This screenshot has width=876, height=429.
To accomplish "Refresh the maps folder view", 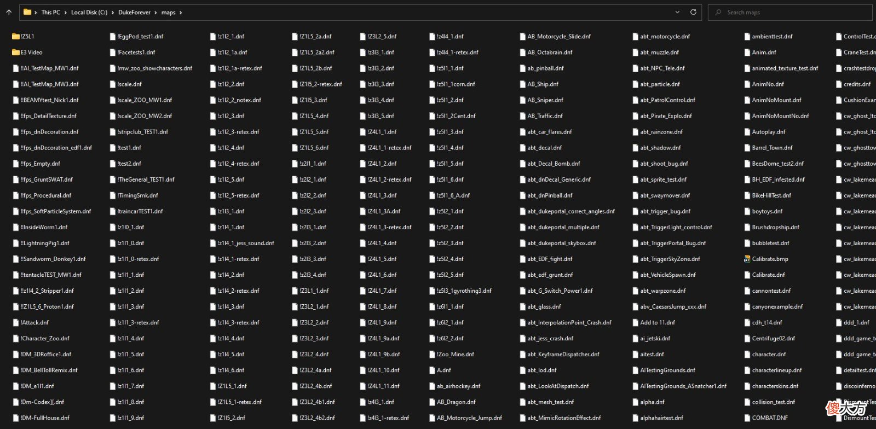I will click(693, 12).
